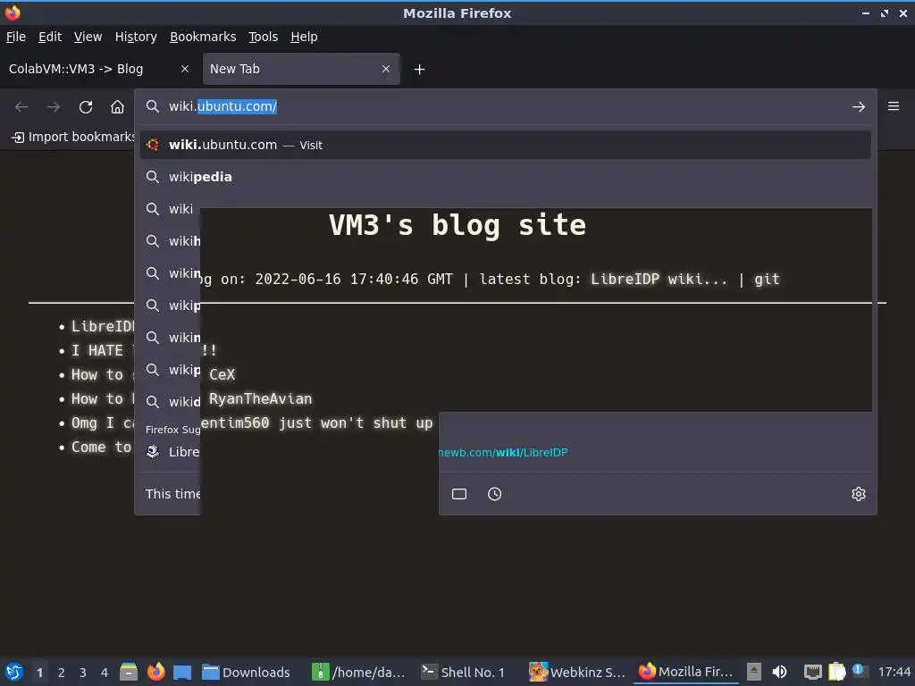Click the show desktop taskbar icon
The height and width of the screenshot is (686, 915).
pyautogui.click(x=182, y=672)
